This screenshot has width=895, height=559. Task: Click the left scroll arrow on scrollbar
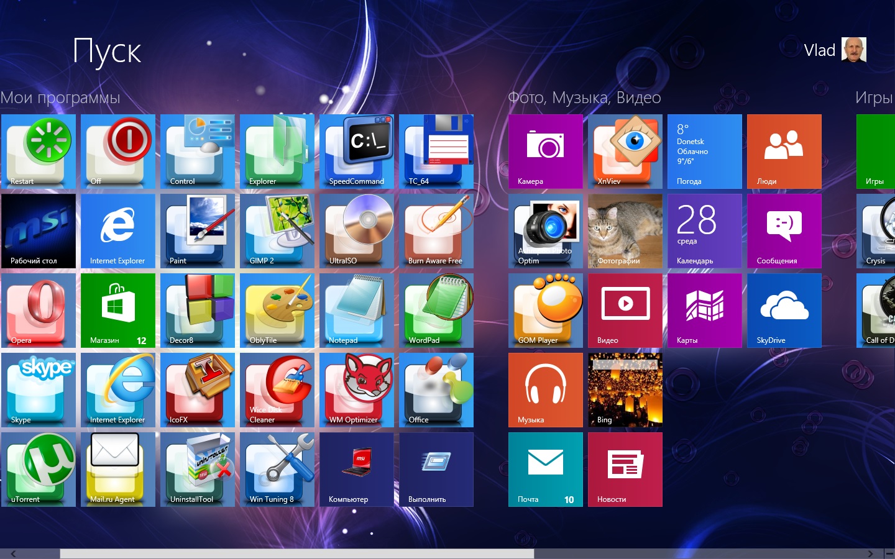13,553
